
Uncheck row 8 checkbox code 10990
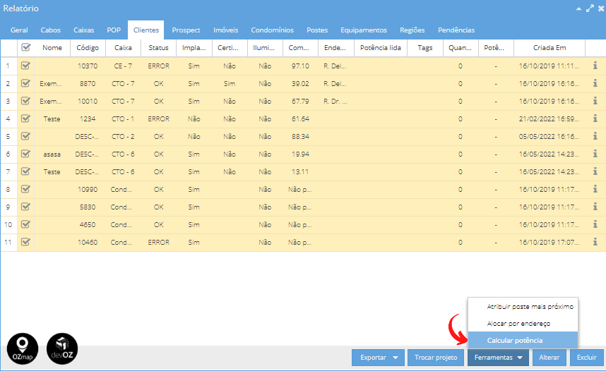(x=26, y=189)
